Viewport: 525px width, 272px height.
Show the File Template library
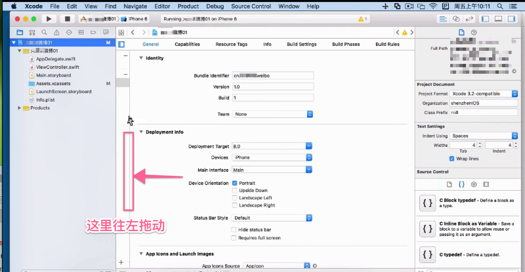[x=449, y=185]
